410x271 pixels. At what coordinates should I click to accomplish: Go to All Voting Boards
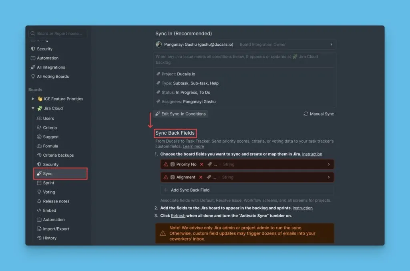pyautogui.click(x=52, y=77)
